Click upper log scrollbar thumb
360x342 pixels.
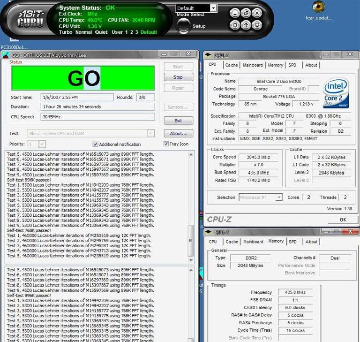tap(191, 240)
